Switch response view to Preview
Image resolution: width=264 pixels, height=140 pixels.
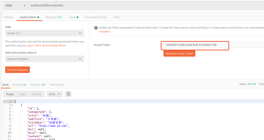pyautogui.click(x=36, y=94)
